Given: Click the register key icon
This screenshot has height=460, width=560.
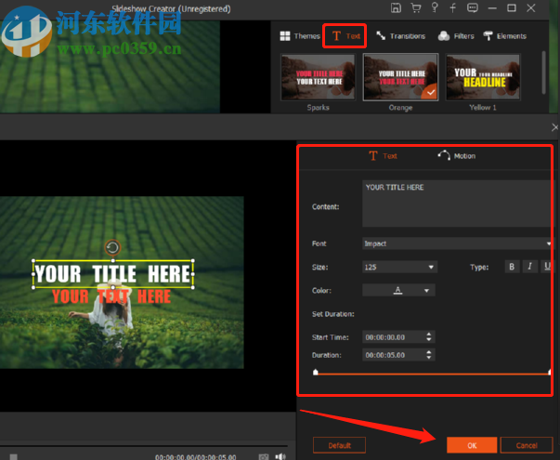Looking at the screenshot, I should 435,7.
